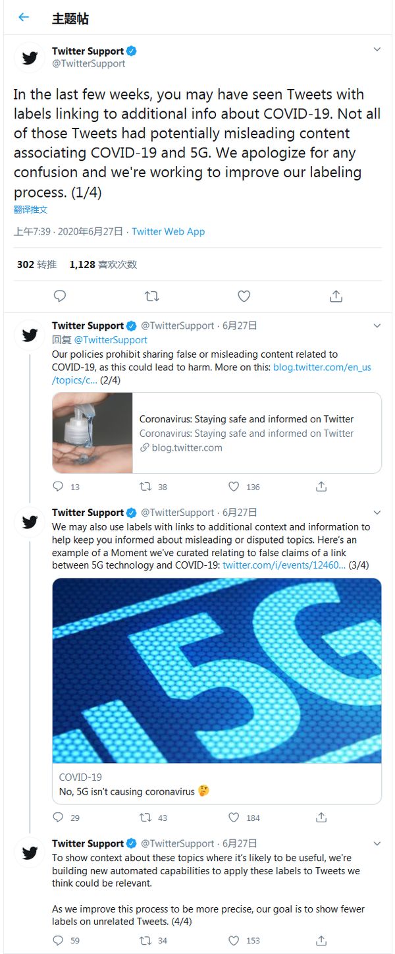Screen dimensions: 395x954
Task: Like the main tweet
Action: click(x=244, y=296)
